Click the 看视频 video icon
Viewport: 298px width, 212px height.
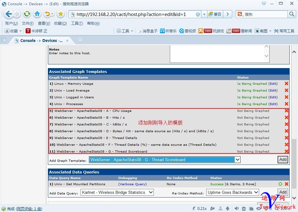click(182, 31)
